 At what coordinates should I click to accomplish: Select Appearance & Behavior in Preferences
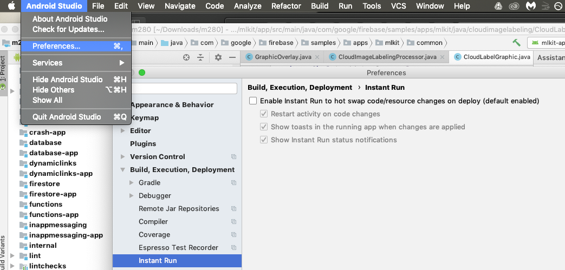[172, 105]
